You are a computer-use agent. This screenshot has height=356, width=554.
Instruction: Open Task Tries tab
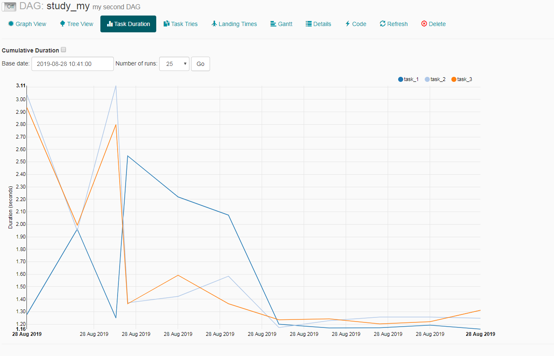[181, 24]
